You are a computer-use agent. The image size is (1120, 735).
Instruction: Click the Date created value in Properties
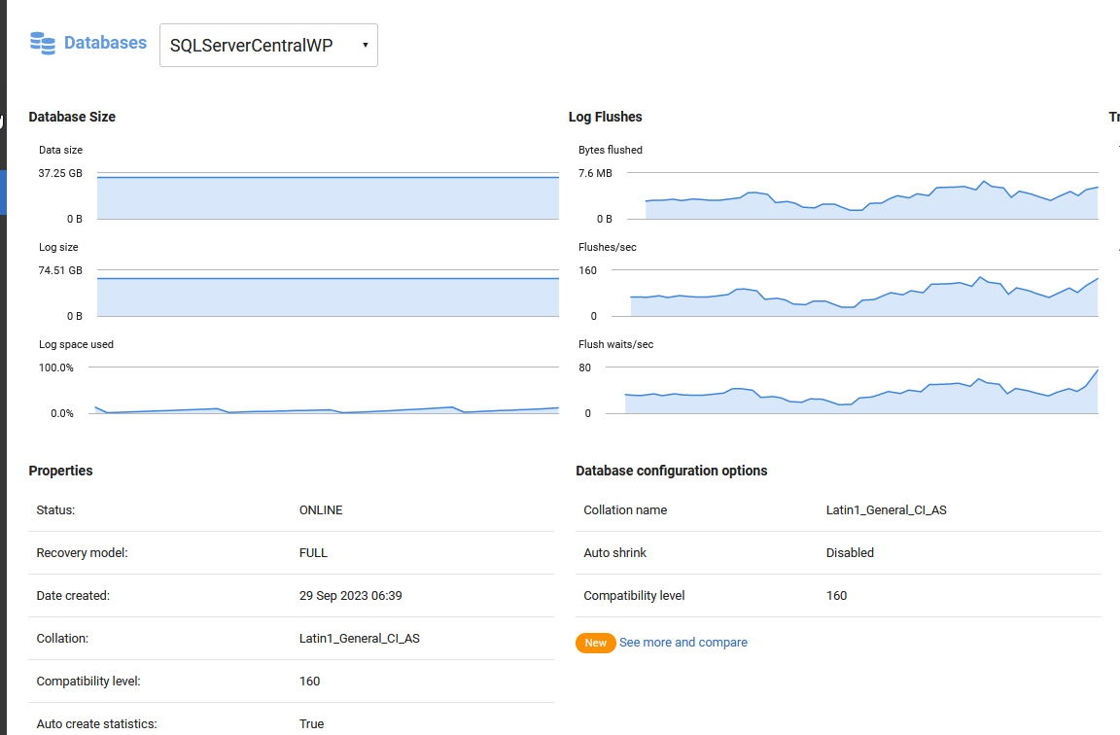click(x=350, y=596)
